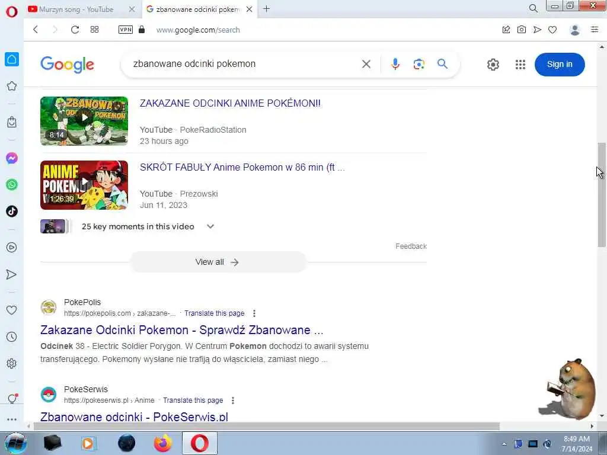Open ZAKAZANE ODCINKI ANIME POKÉMON link
This screenshot has height=455, width=607.
pyautogui.click(x=230, y=103)
